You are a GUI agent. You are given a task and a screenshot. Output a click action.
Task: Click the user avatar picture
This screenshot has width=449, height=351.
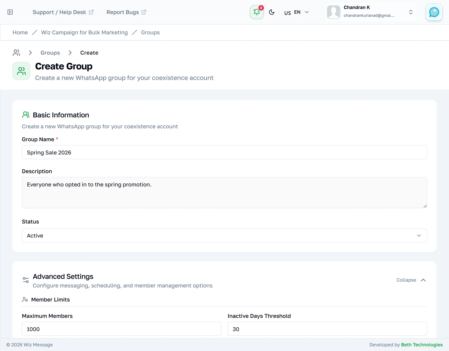(x=333, y=12)
